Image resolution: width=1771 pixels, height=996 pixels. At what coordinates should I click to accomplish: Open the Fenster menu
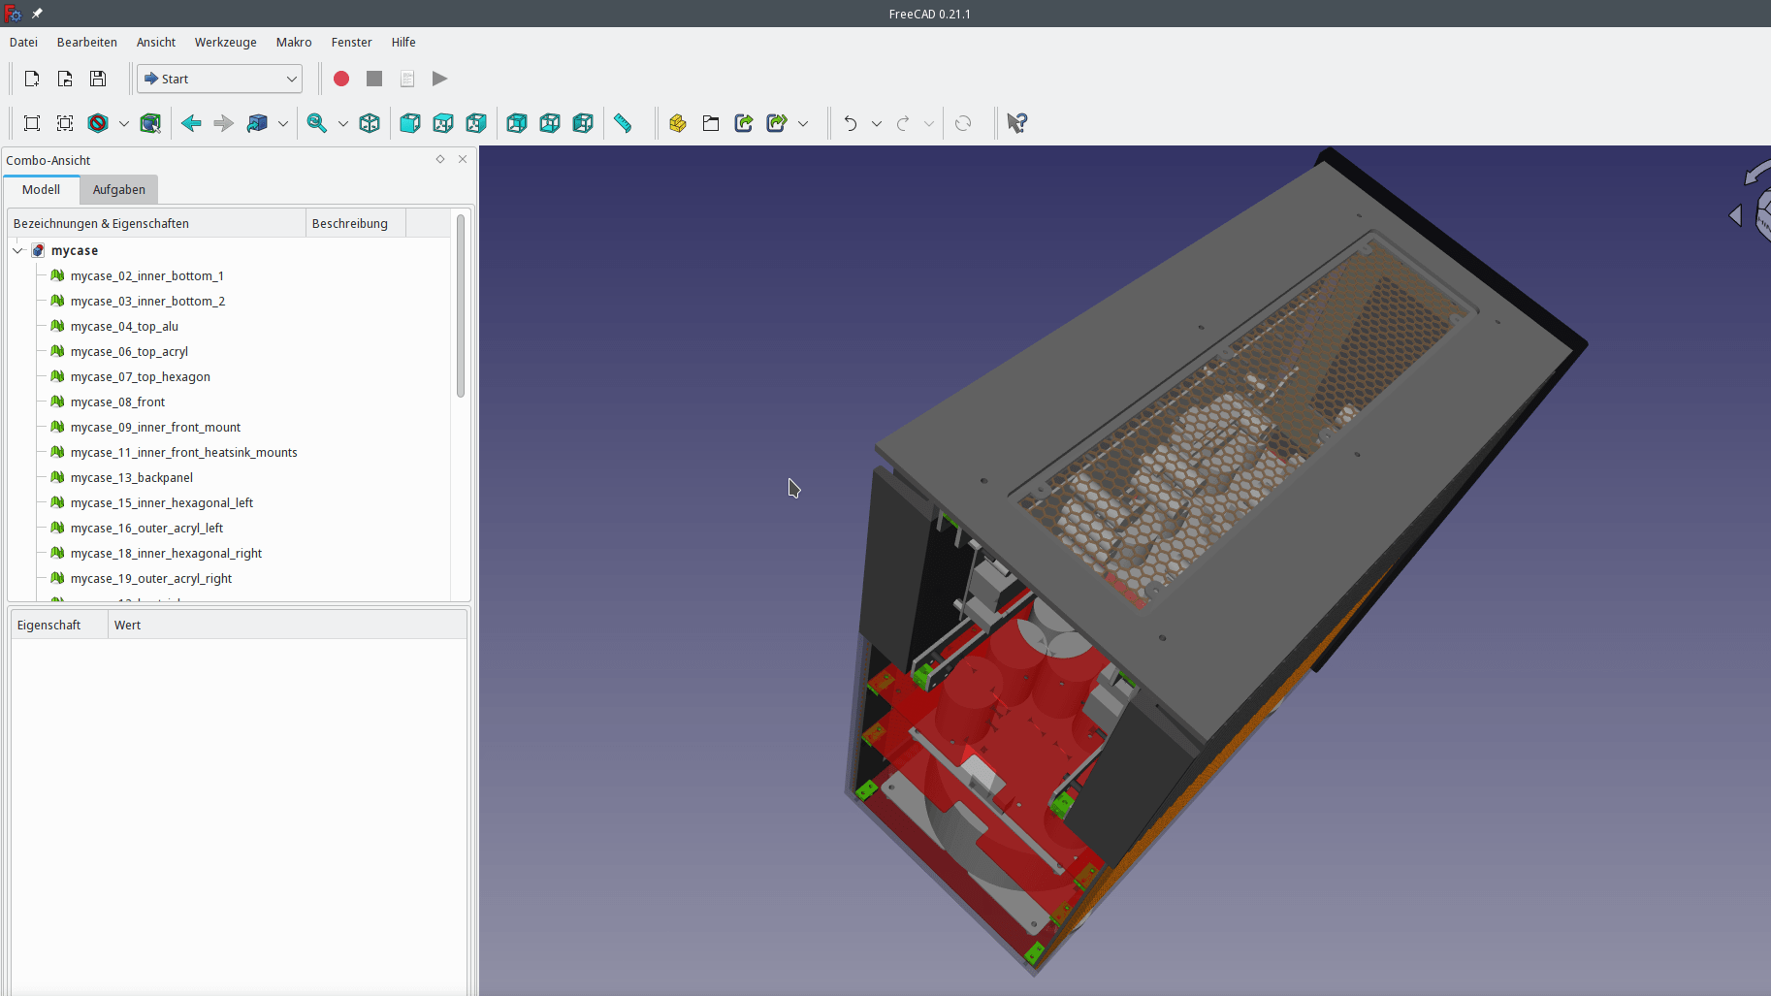351,42
